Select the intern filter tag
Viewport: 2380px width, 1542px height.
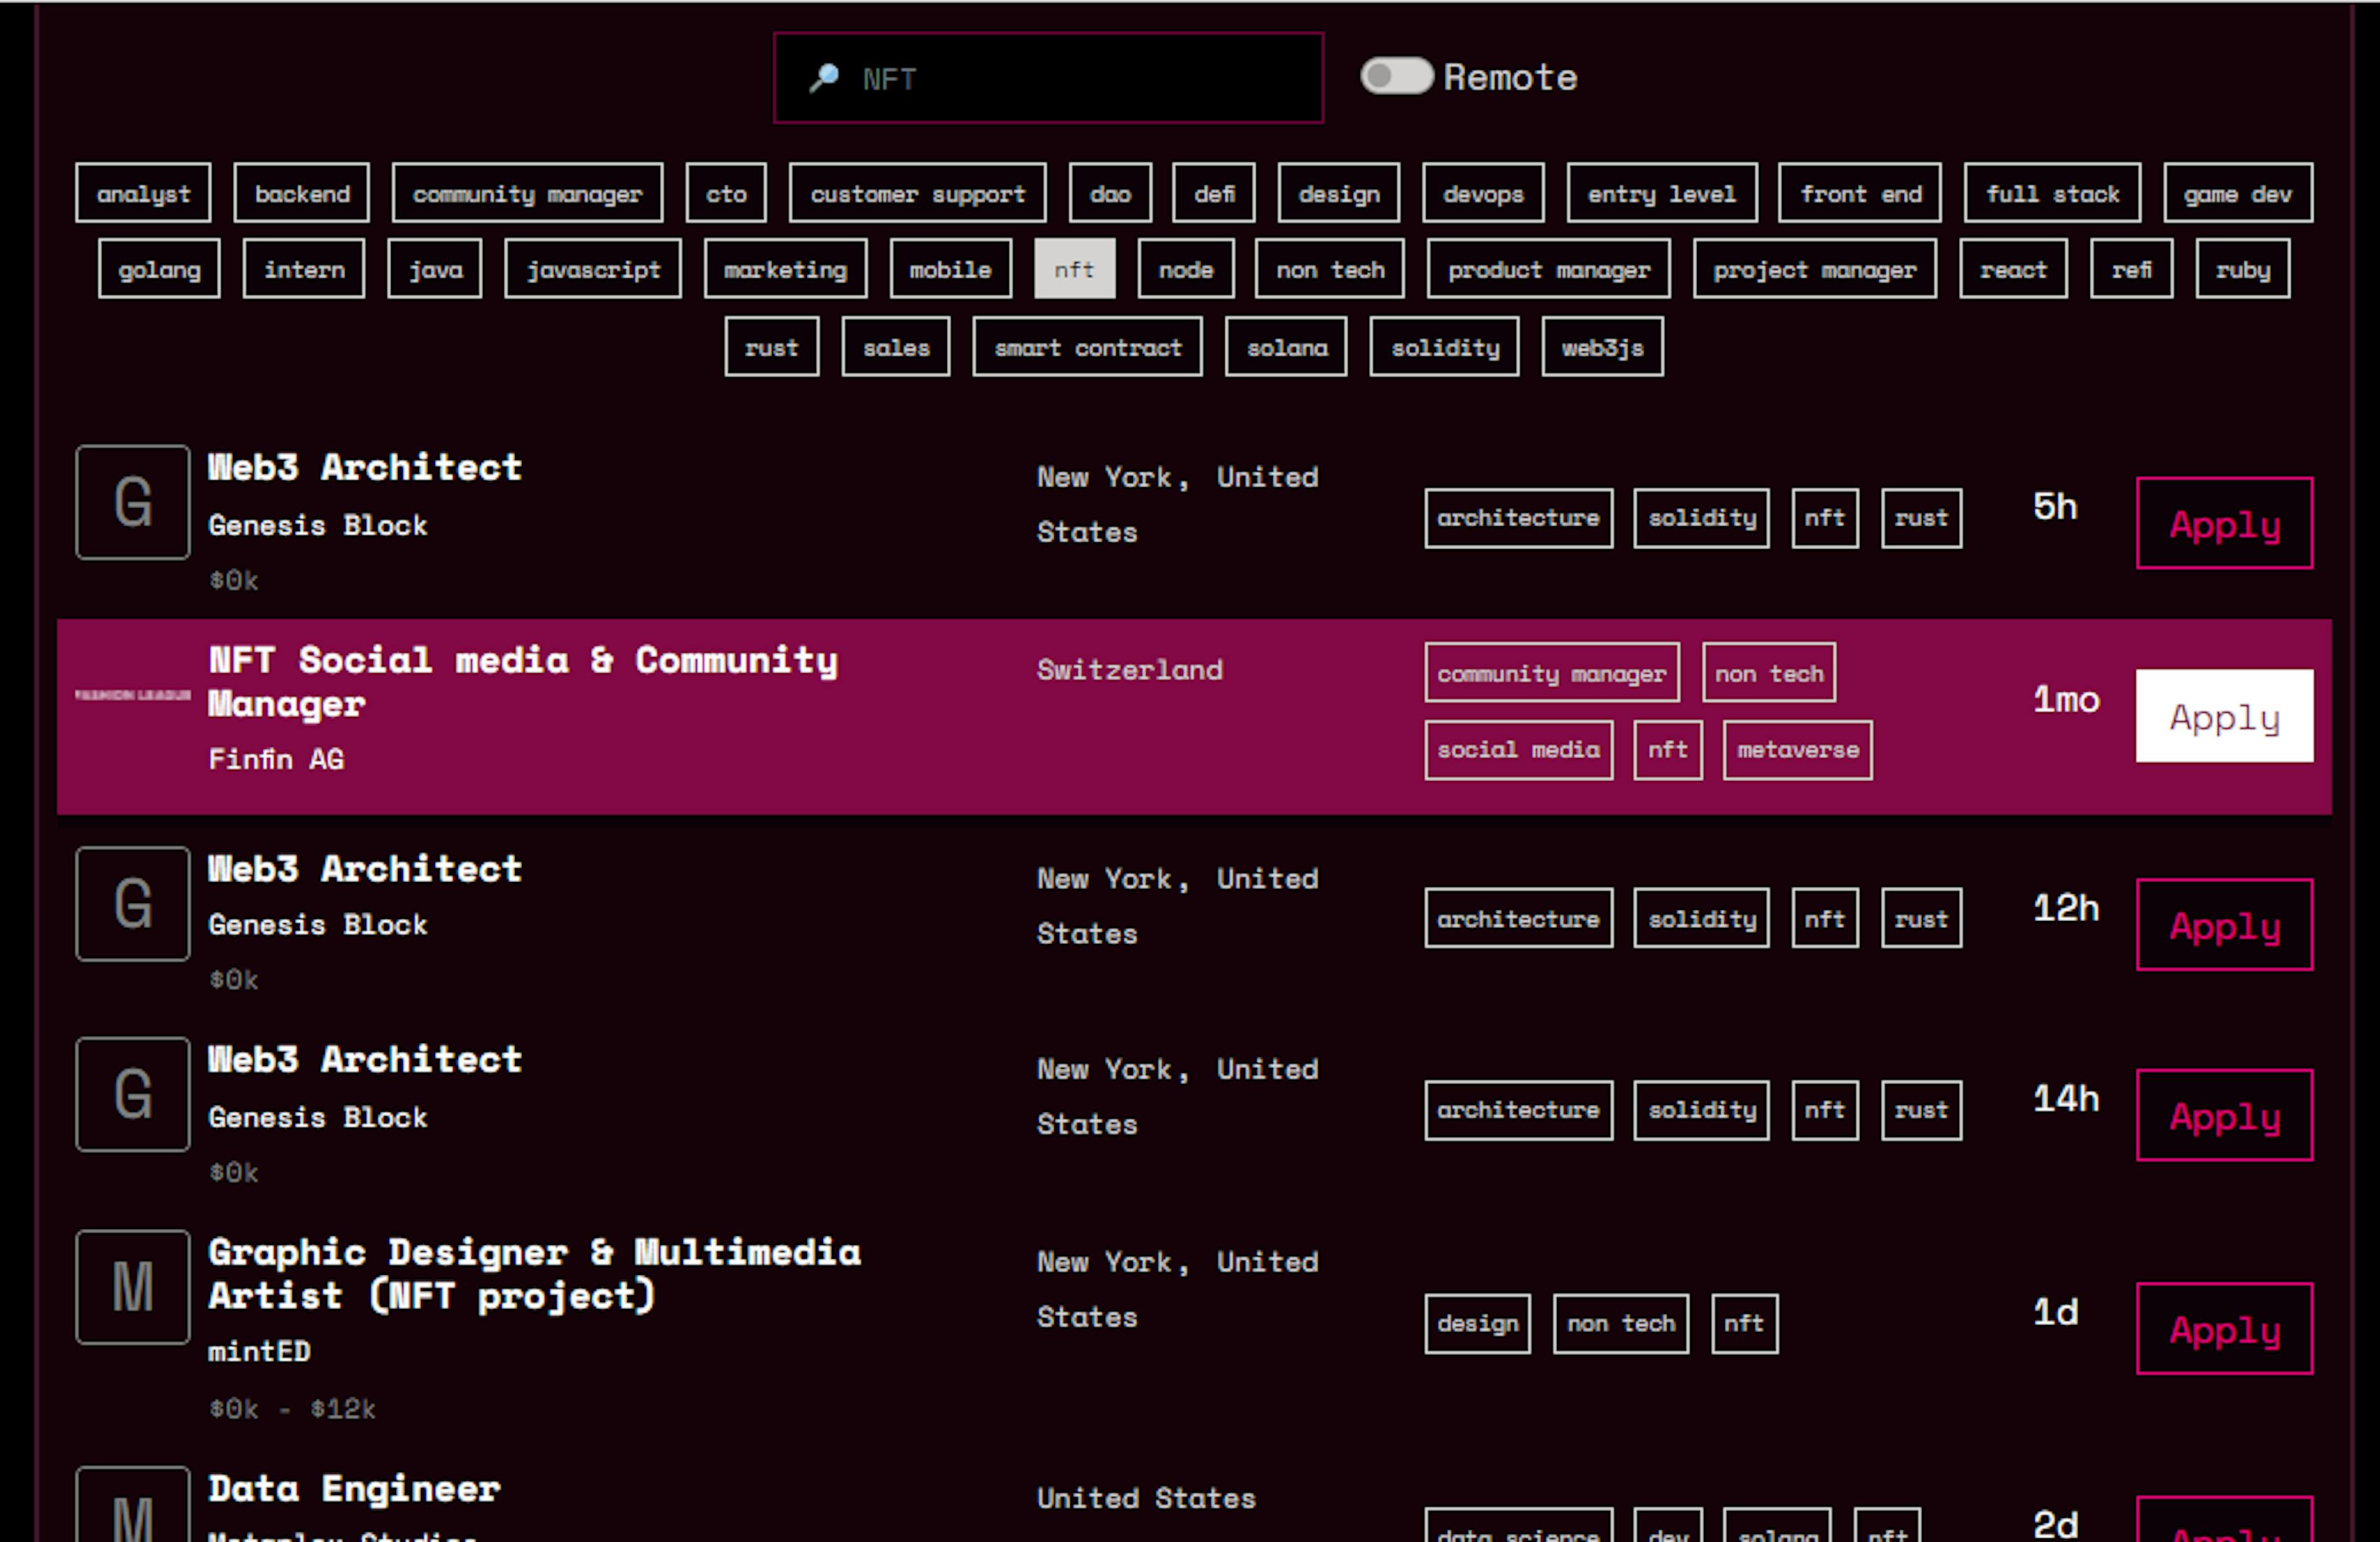(x=304, y=269)
